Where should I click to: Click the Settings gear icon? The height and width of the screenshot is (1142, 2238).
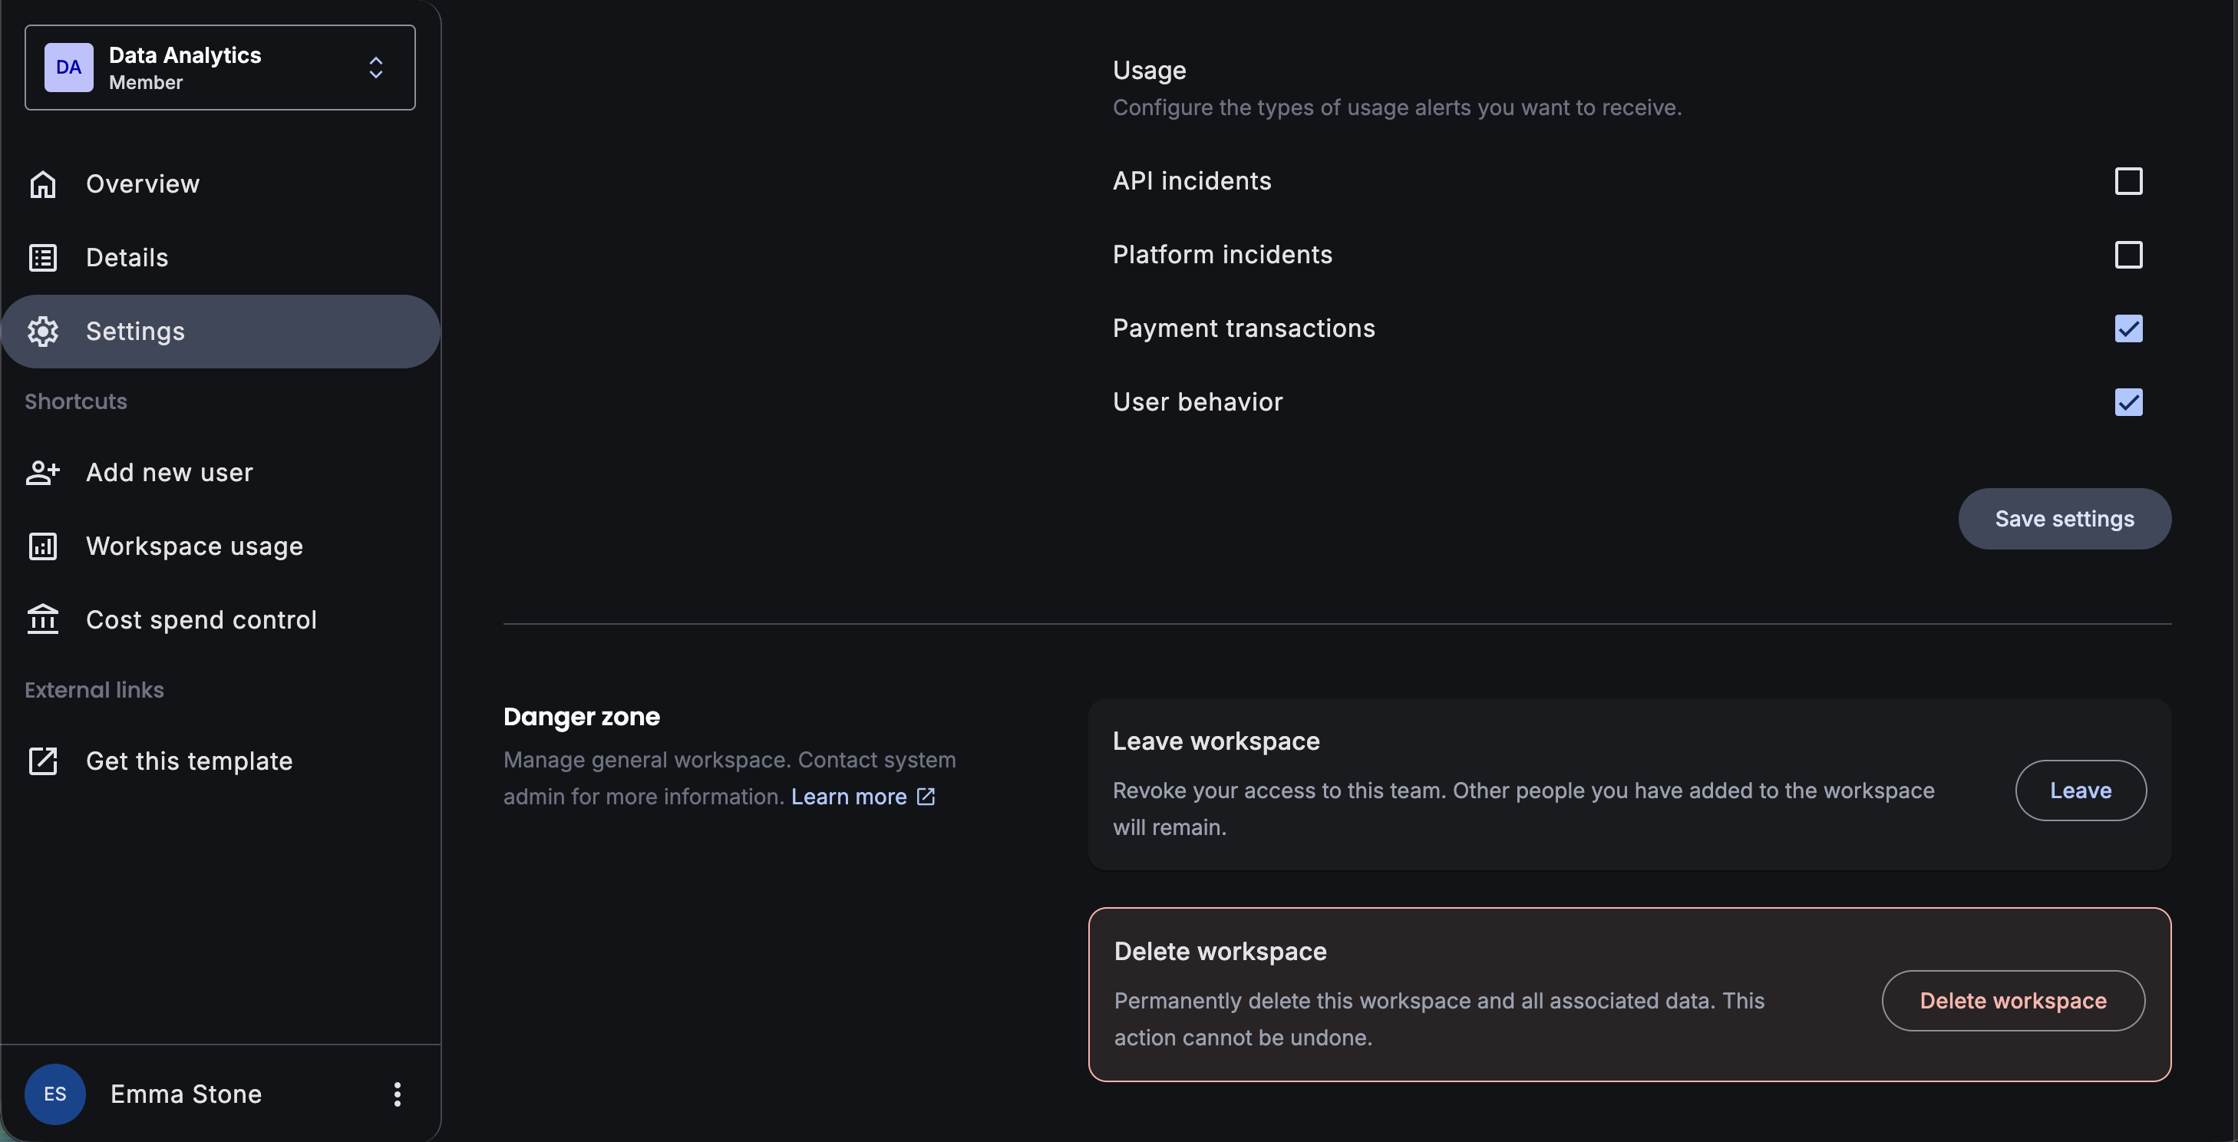click(42, 331)
